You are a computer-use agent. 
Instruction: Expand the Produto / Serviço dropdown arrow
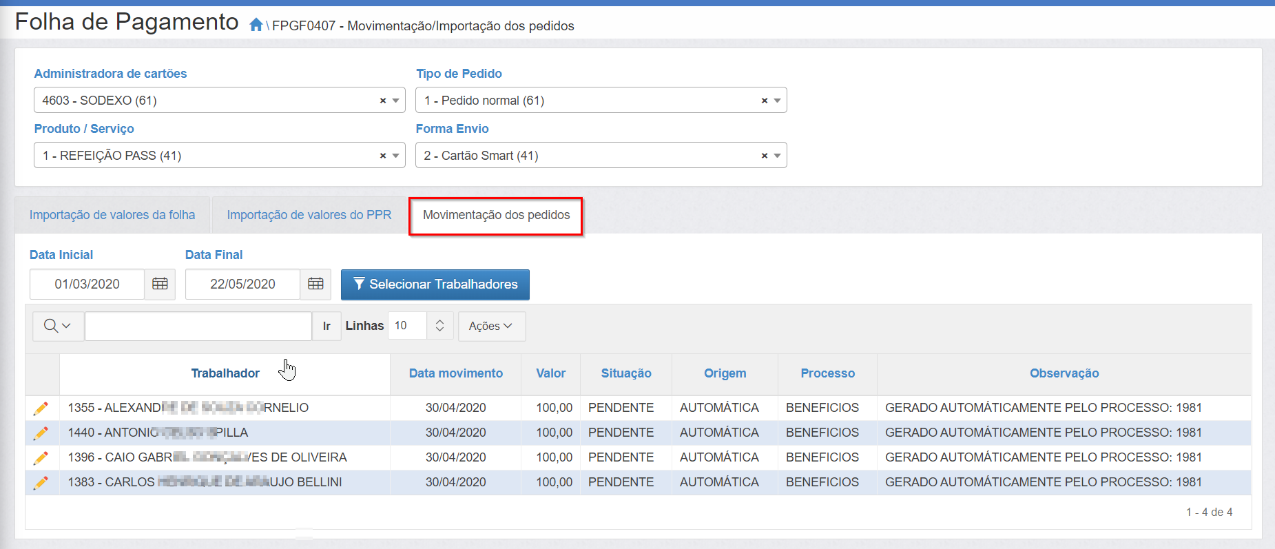[396, 156]
